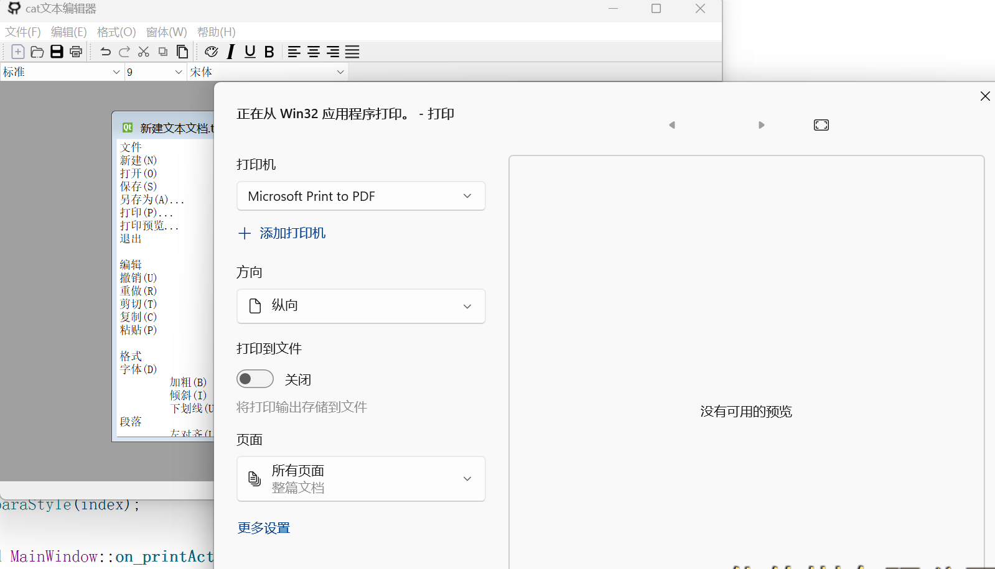Click the 字体(D) line in the document
995x569 pixels.
point(138,369)
